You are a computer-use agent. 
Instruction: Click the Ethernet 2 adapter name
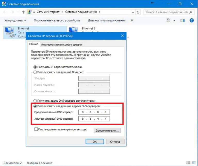(x=88, y=28)
